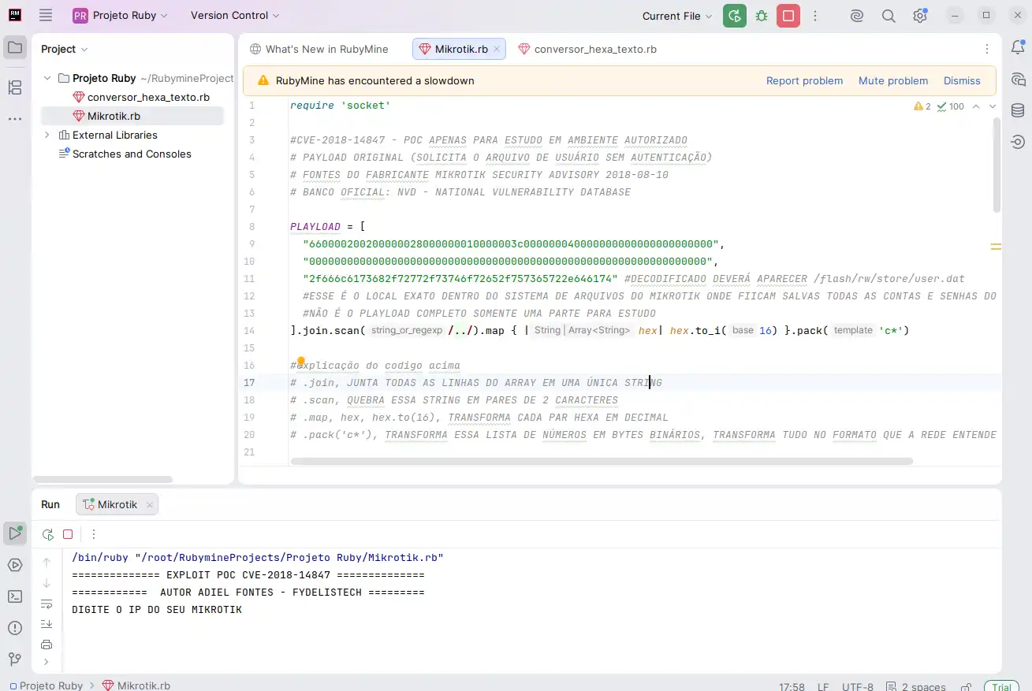Open the Database tool window
This screenshot has height=691, width=1032.
coord(1018,110)
